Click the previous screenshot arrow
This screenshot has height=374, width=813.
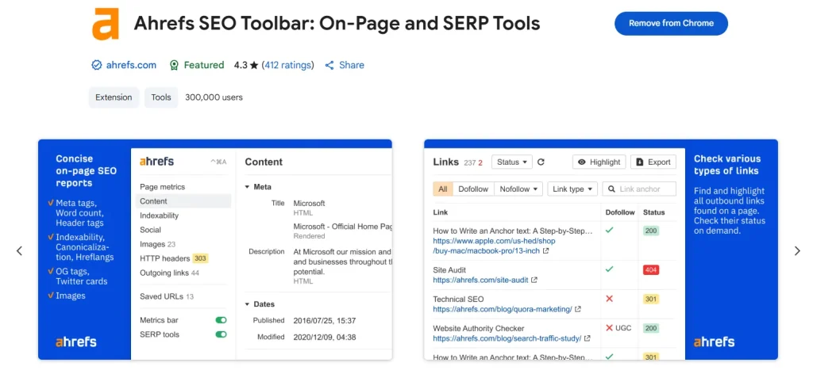[20, 251]
